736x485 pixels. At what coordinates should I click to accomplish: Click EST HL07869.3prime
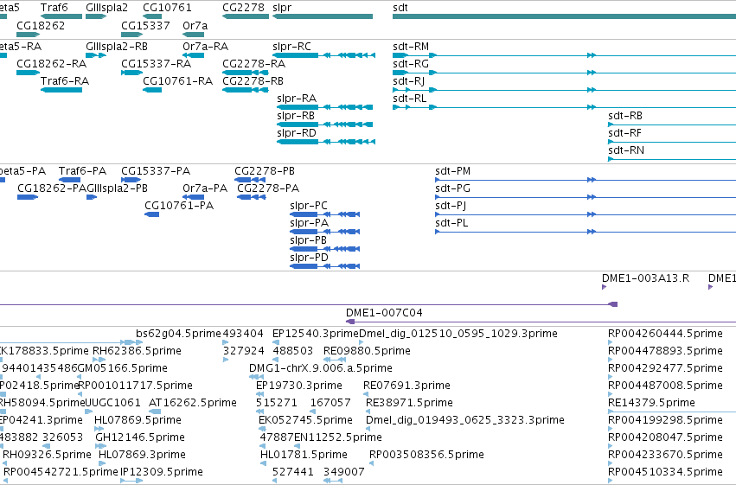[x=142, y=455]
